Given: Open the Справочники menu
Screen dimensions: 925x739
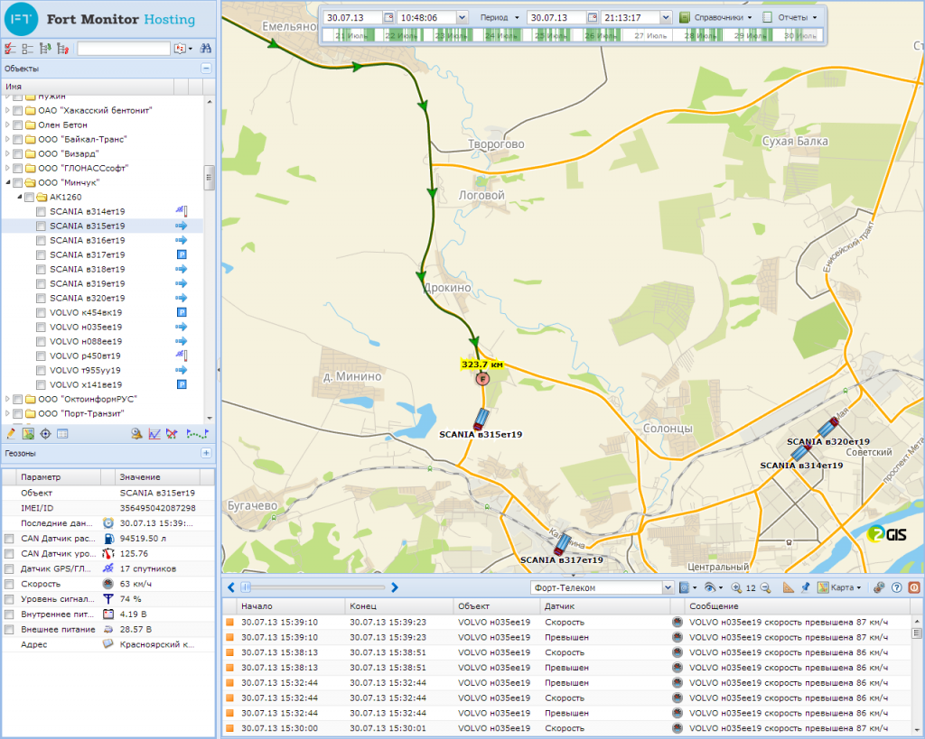Looking at the screenshot, I should pyautogui.click(x=715, y=18).
